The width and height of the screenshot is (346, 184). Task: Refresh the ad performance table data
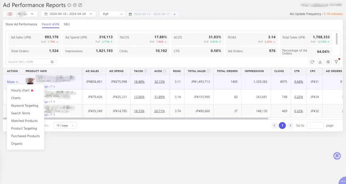[312, 62]
